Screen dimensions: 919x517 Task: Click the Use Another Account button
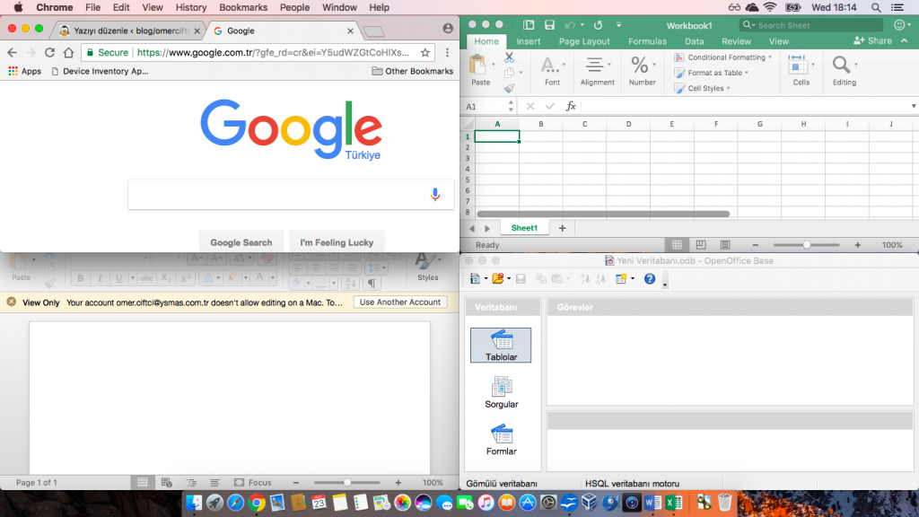(400, 302)
